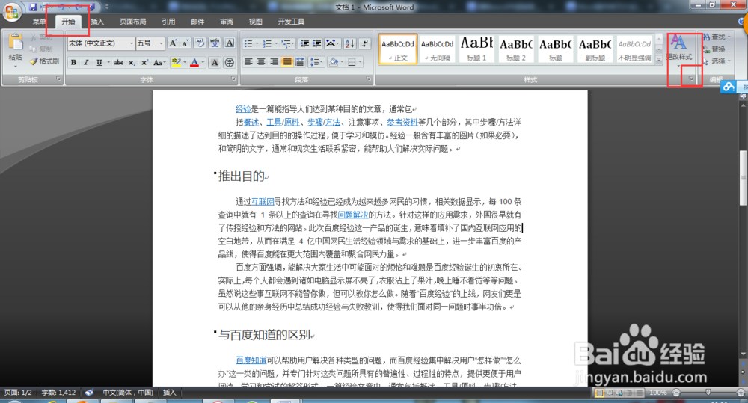Click the Select (选择) button
748x403 pixels.
pos(717,61)
